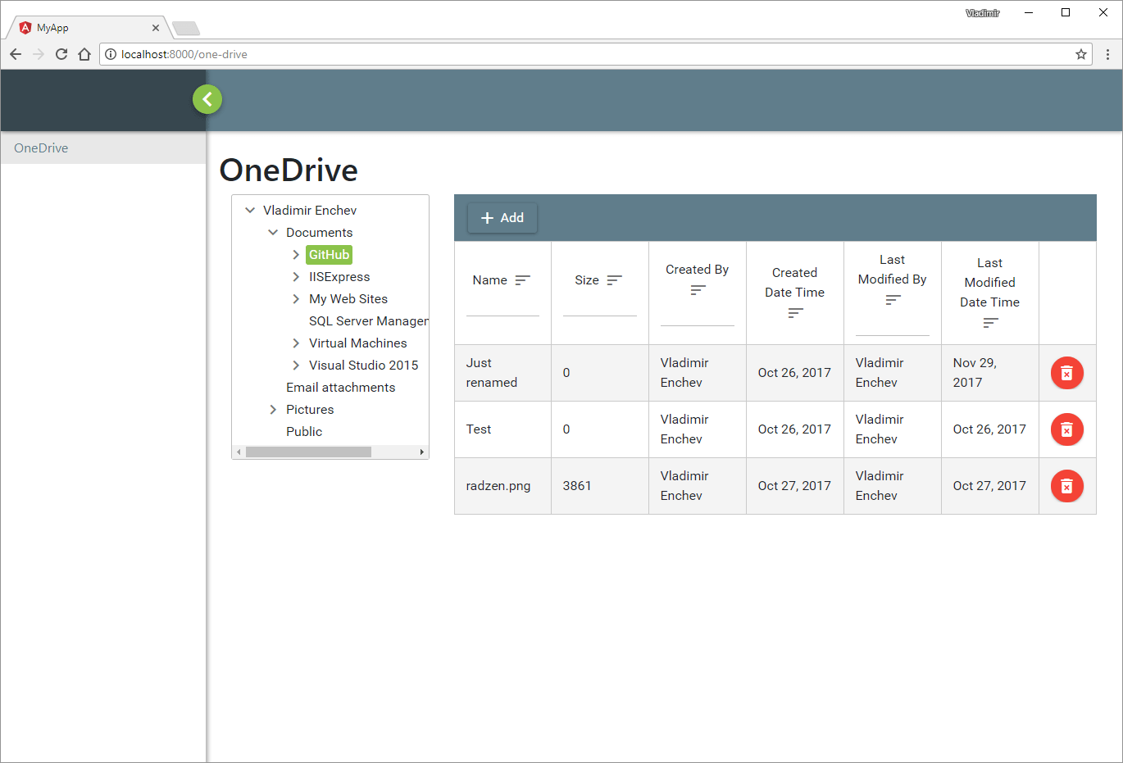
Task: Collapse the Documents tree node
Action: click(x=273, y=233)
